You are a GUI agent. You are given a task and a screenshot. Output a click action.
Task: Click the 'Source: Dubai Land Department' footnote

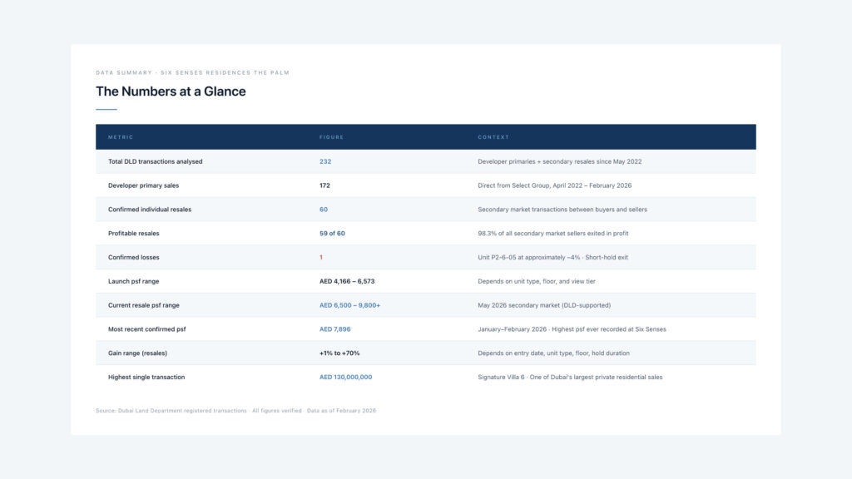pos(235,411)
